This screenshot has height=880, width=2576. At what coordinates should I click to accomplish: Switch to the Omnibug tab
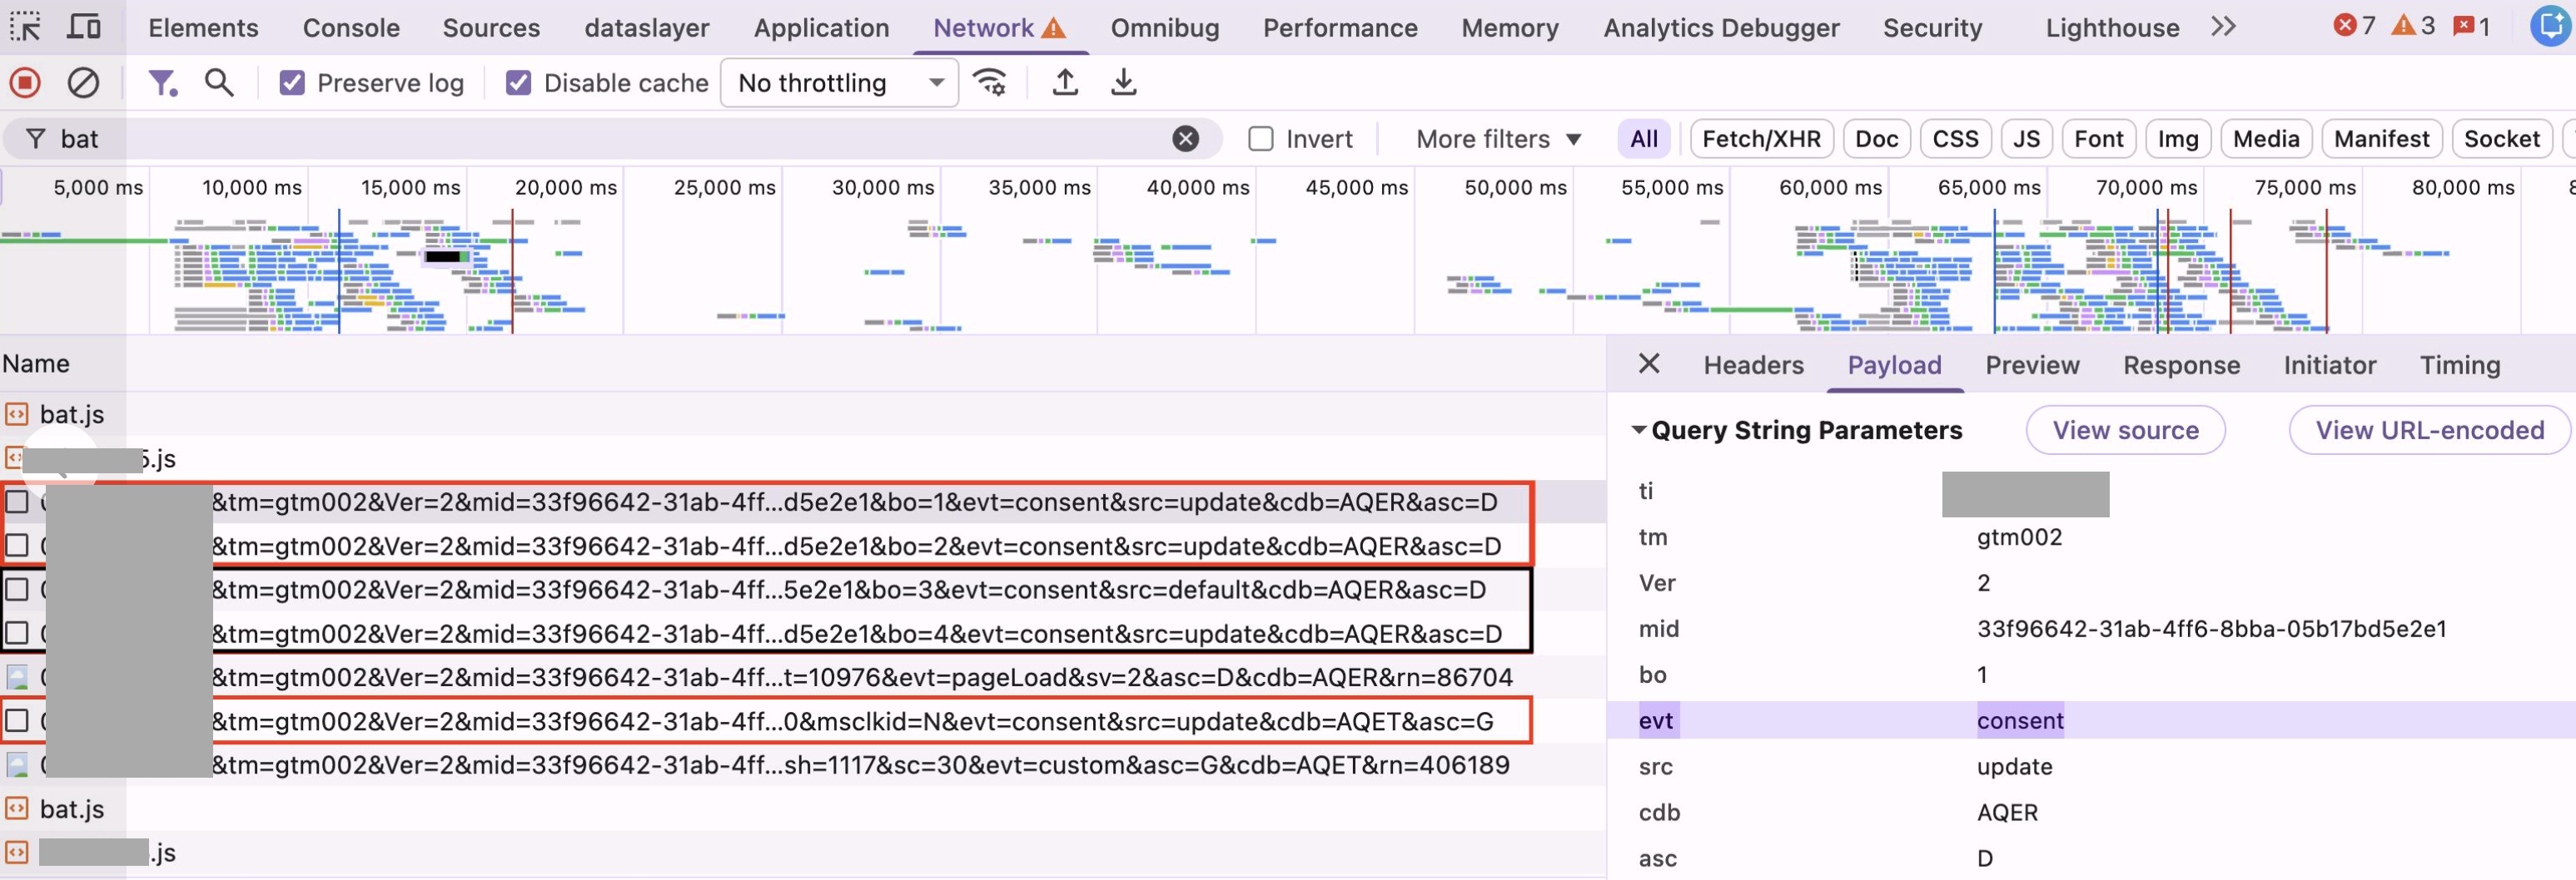(1165, 27)
